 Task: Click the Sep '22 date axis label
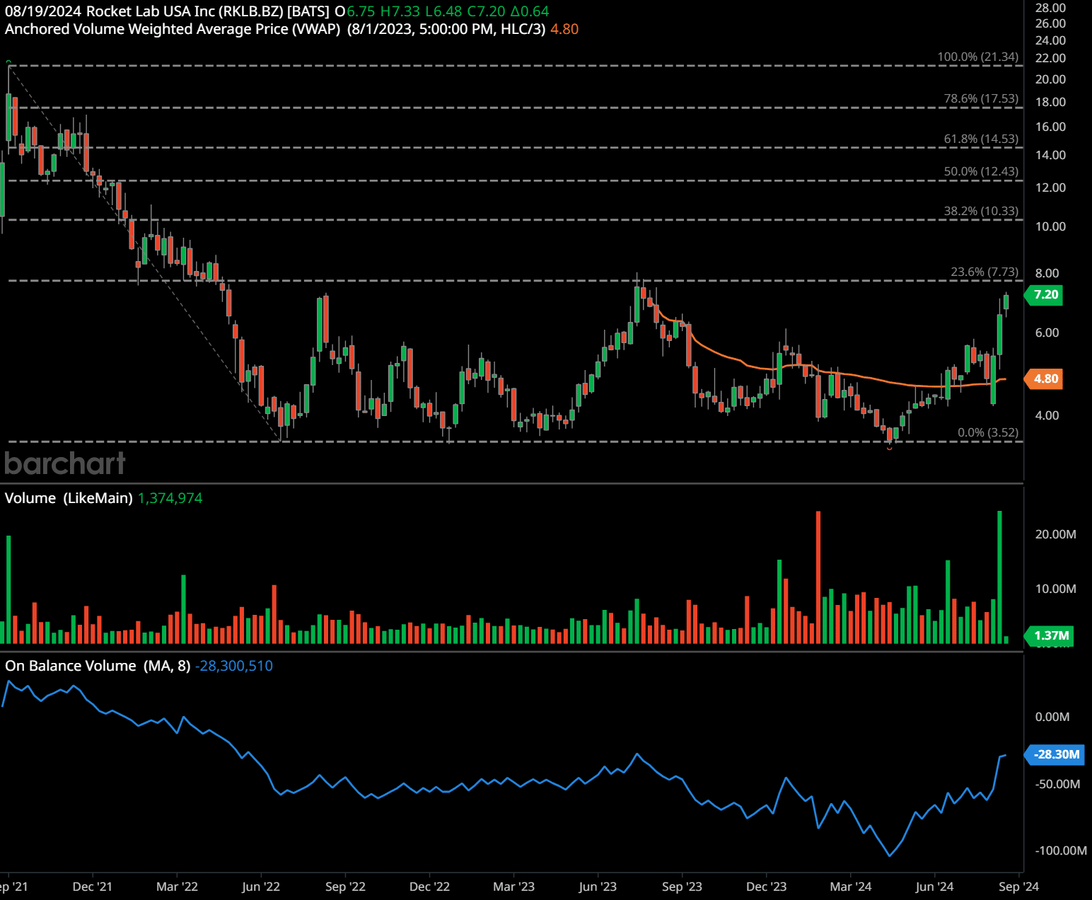[345, 887]
